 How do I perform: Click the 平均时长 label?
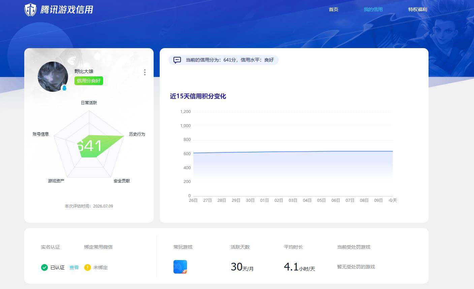293,247
